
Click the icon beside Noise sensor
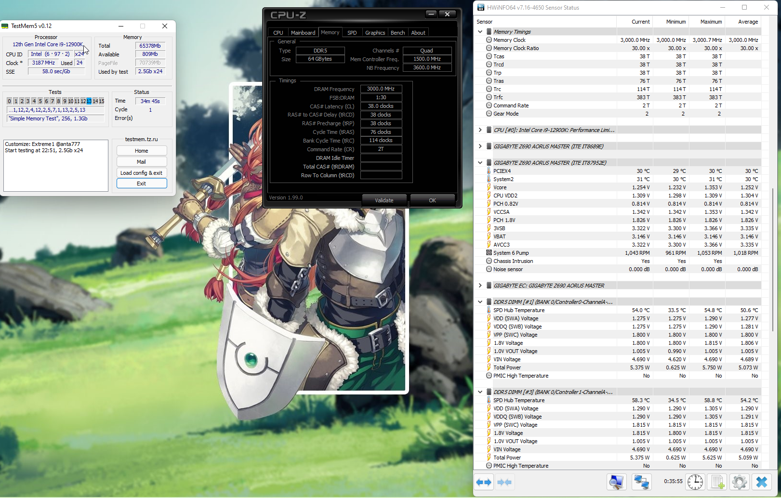[x=489, y=269]
